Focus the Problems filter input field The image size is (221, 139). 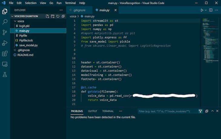click(168, 111)
